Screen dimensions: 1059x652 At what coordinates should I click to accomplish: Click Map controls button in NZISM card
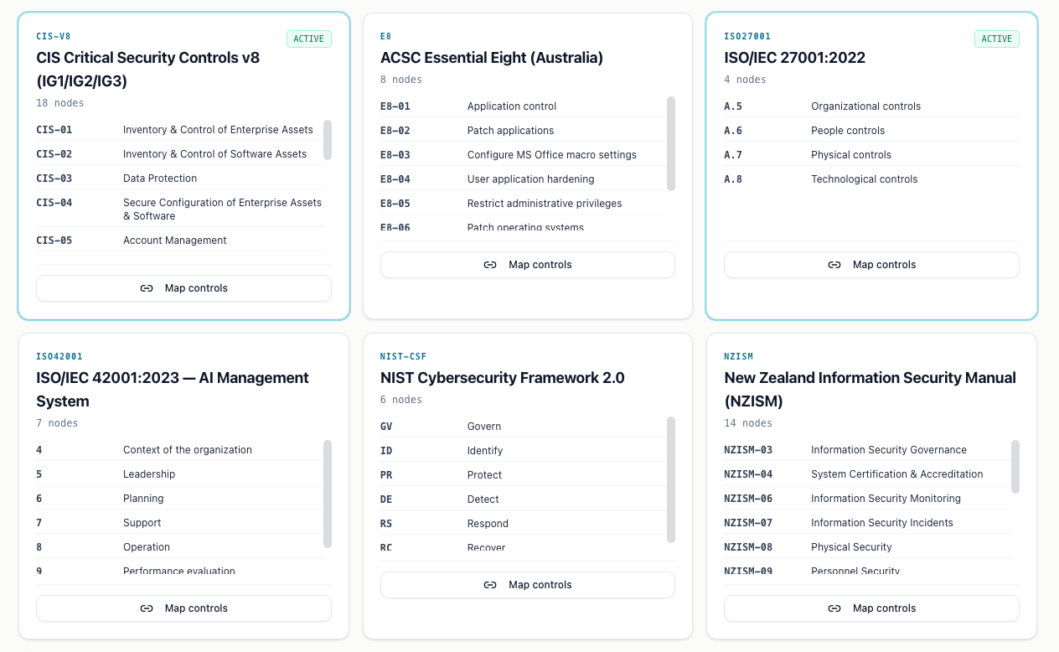[x=871, y=608]
